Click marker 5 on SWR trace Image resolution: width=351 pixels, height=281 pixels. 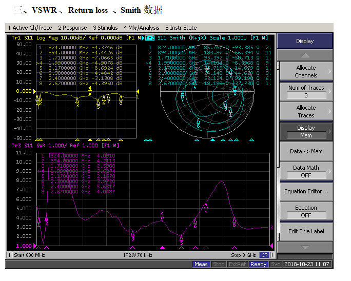coord(181,240)
